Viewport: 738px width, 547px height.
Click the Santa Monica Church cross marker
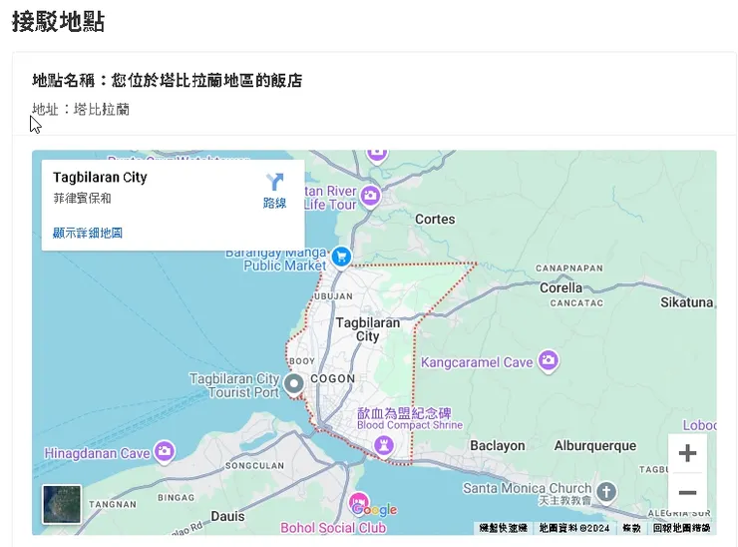point(606,492)
